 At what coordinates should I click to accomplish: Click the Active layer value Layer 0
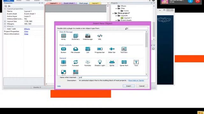pyautogui.click(x=27, y=16)
